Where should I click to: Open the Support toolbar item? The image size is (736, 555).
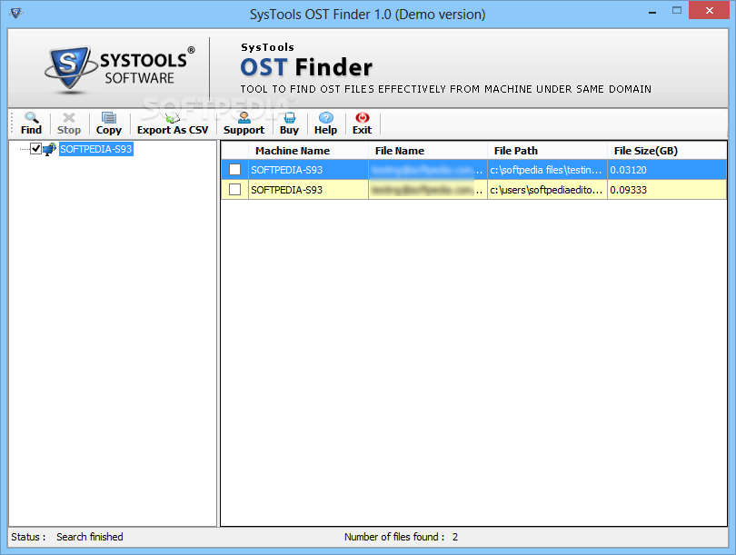244,124
